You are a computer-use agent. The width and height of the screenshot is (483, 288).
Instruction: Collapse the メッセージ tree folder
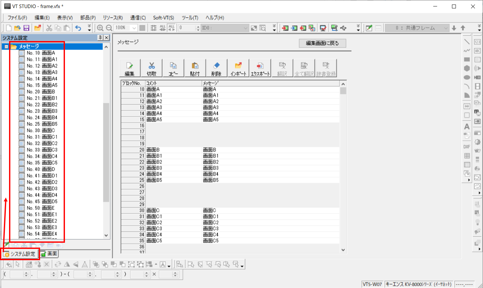[x=6, y=47]
